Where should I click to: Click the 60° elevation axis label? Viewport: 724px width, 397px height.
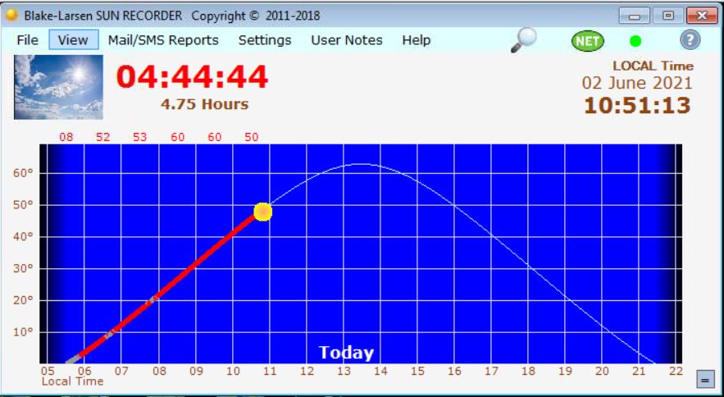(x=23, y=173)
